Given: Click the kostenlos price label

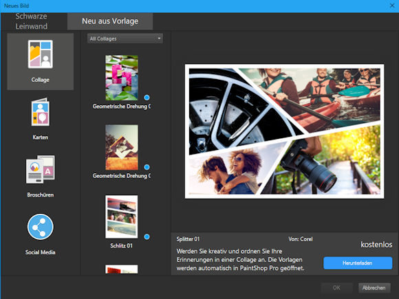Looking at the screenshot, I should point(376,245).
